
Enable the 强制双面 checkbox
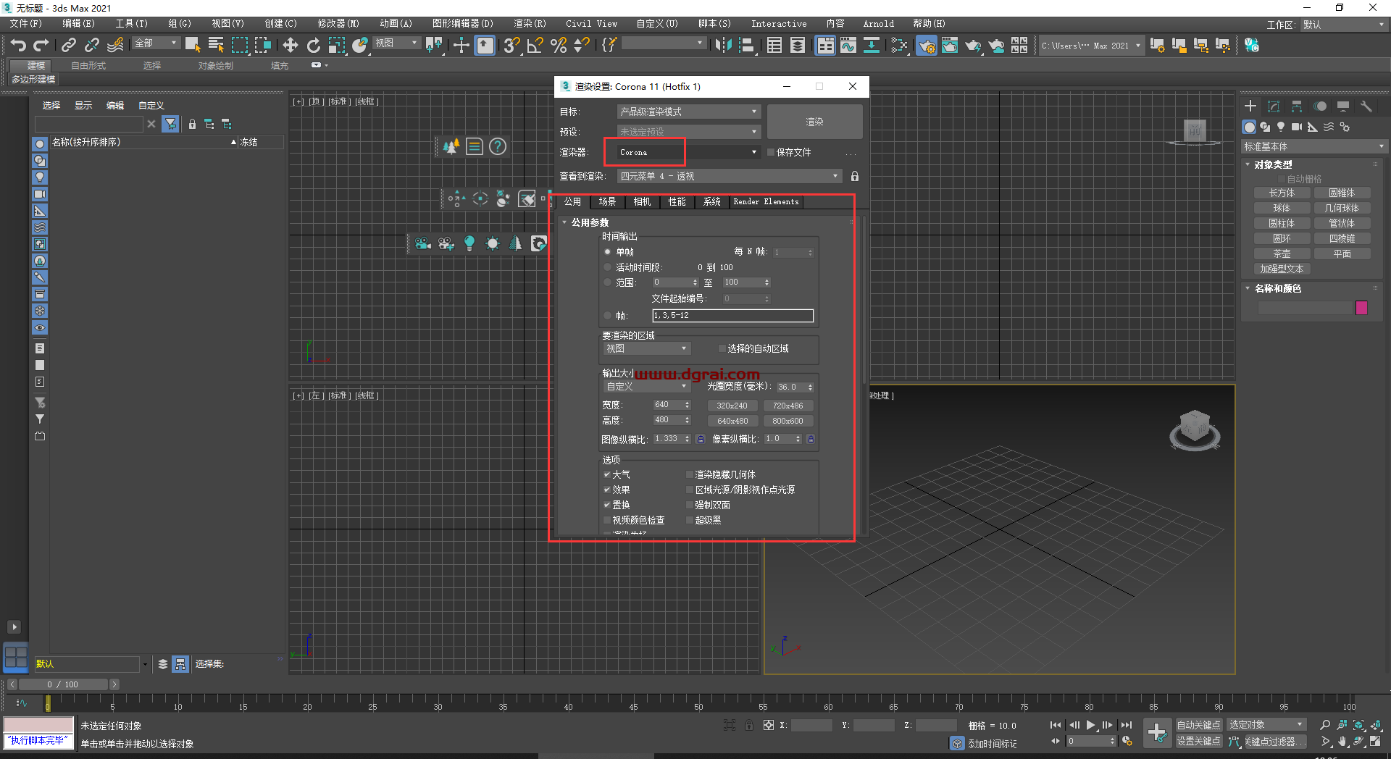(690, 505)
